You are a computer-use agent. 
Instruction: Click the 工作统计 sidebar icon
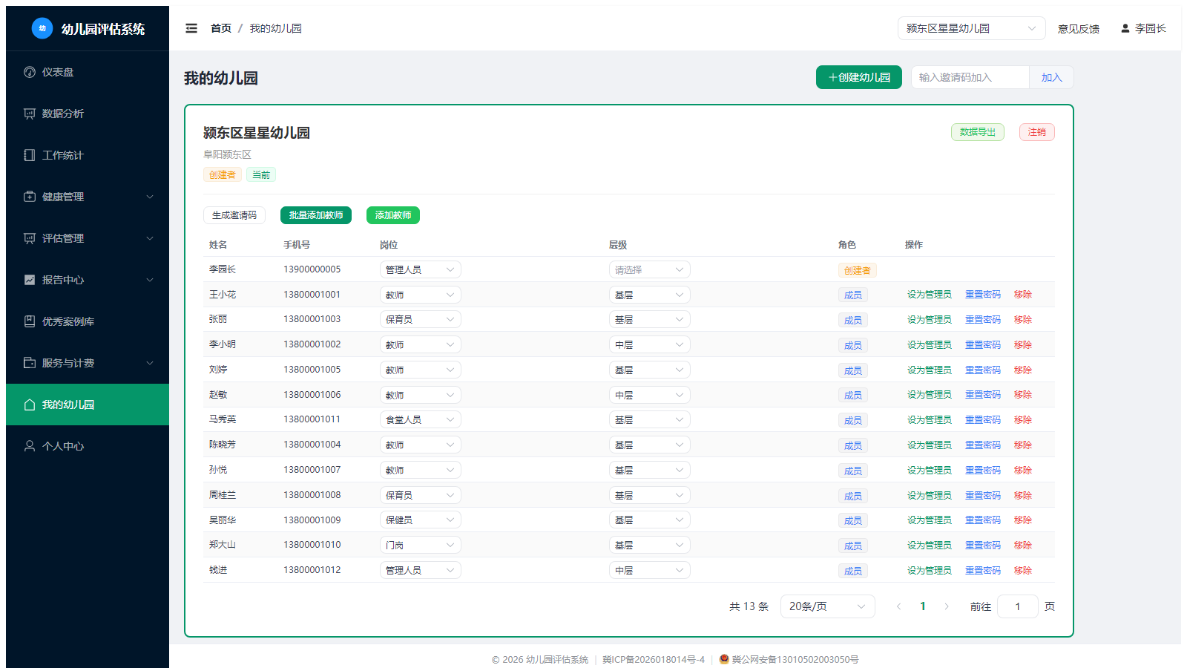pyautogui.click(x=30, y=155)
